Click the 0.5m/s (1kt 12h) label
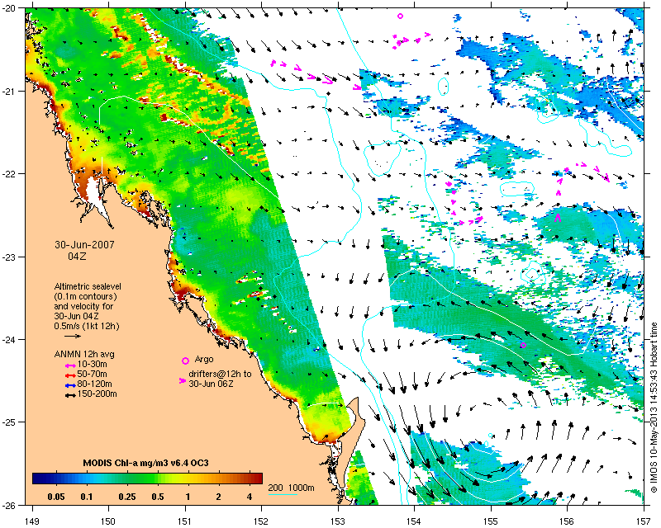The image size is (661, 528). [x=87, y=326]
